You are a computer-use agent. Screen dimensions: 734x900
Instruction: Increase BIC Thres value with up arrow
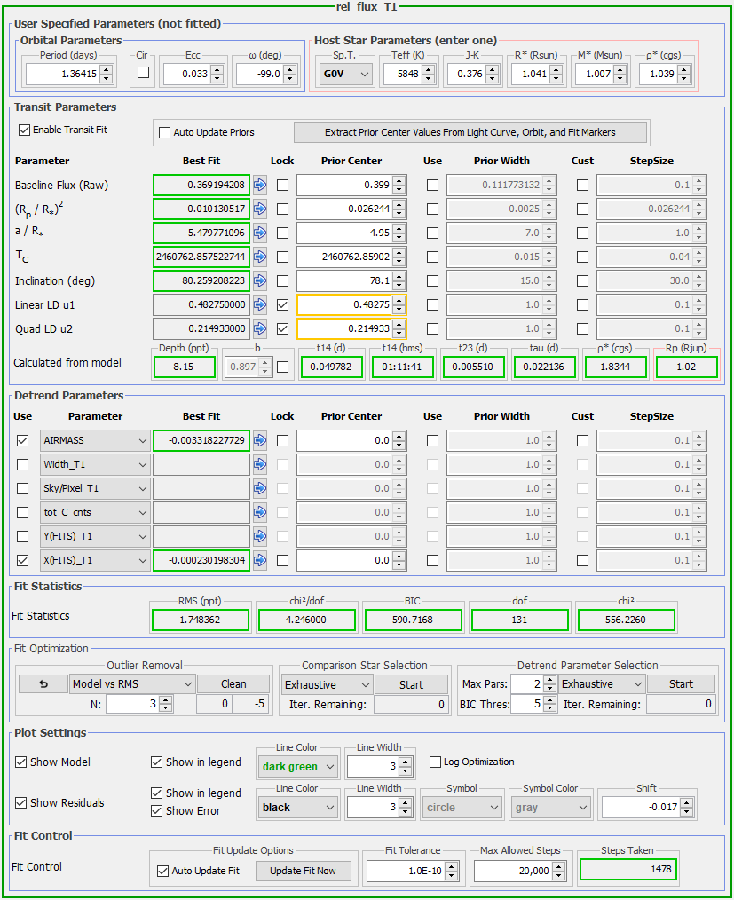coord(549,699)
